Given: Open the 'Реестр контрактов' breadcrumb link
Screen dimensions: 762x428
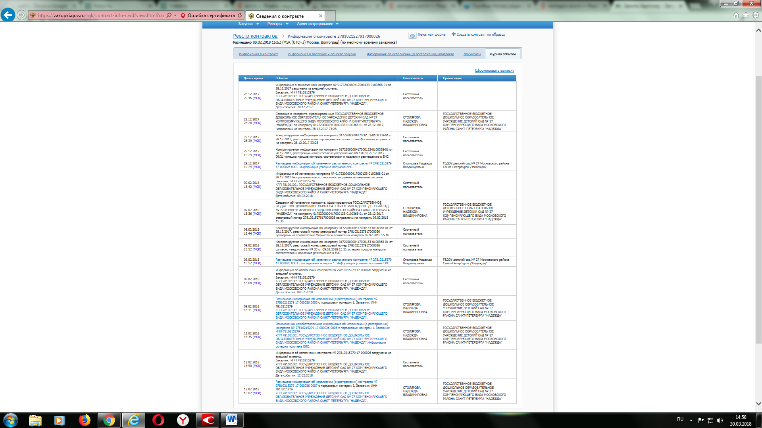Looking at the screenshot, I should tap(255, 36).
